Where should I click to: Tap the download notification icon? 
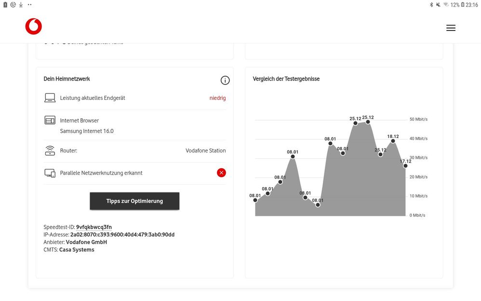(x=21, y=4)
